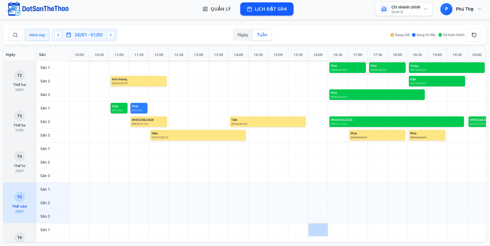
Task: Switch to Ngày day view
Action: pos(243,35)
